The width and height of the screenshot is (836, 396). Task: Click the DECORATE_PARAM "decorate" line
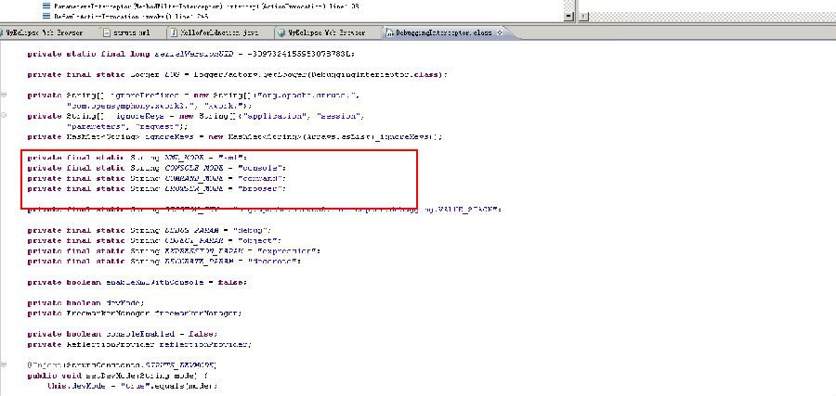(164, 262)
